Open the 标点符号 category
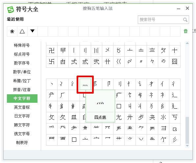 click(22, 54)
